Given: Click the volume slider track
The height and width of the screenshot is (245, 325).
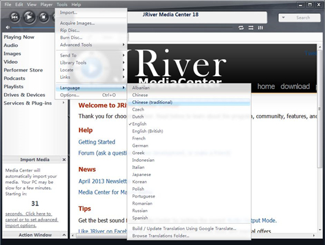Looking at the screenshot, I should tap(33, 27).
